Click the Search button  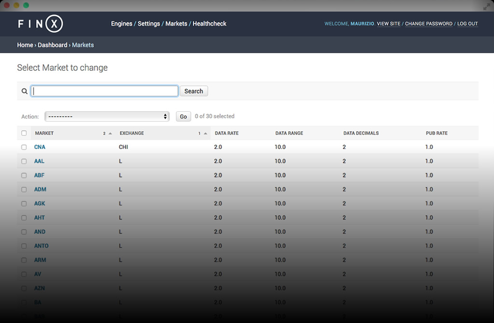coord(194,91)
